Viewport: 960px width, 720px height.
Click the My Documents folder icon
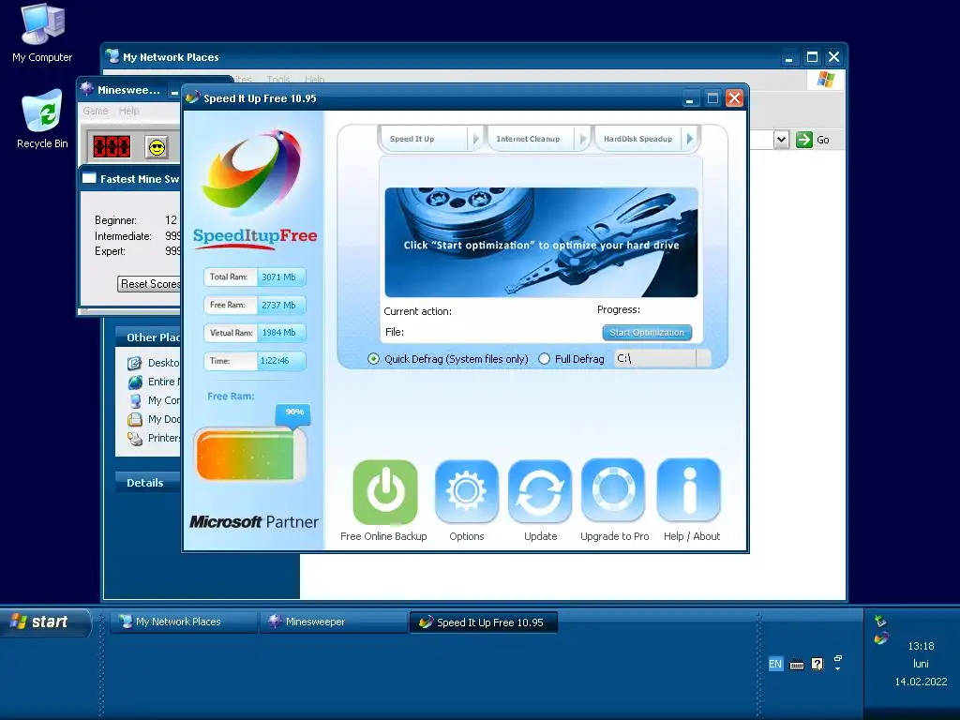click(x=135, y=420)
